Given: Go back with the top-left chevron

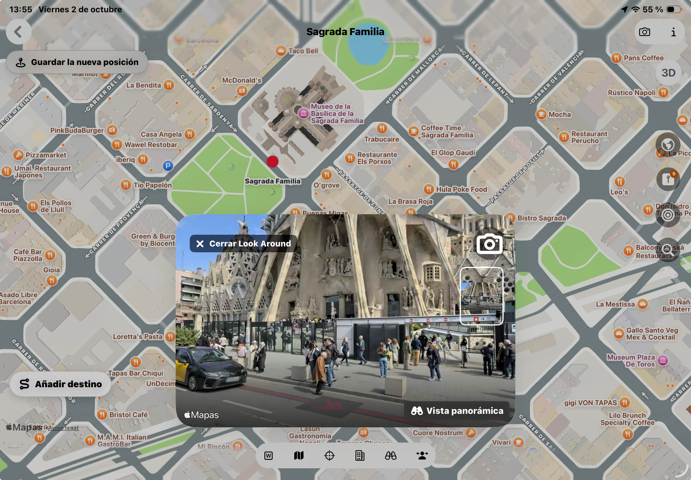Looking at the screenshot, I should click(19, 32).
